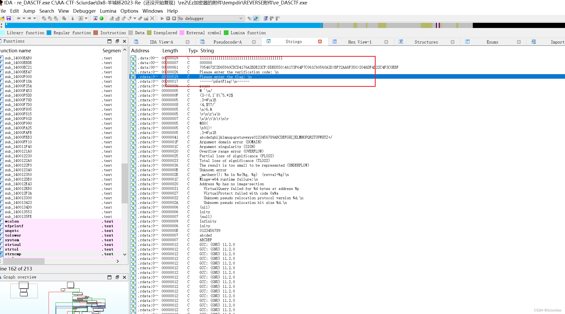The width and height of the screenshot is (565, 314).
Task: Click the Library function color swatch
Action: (3, 33)
